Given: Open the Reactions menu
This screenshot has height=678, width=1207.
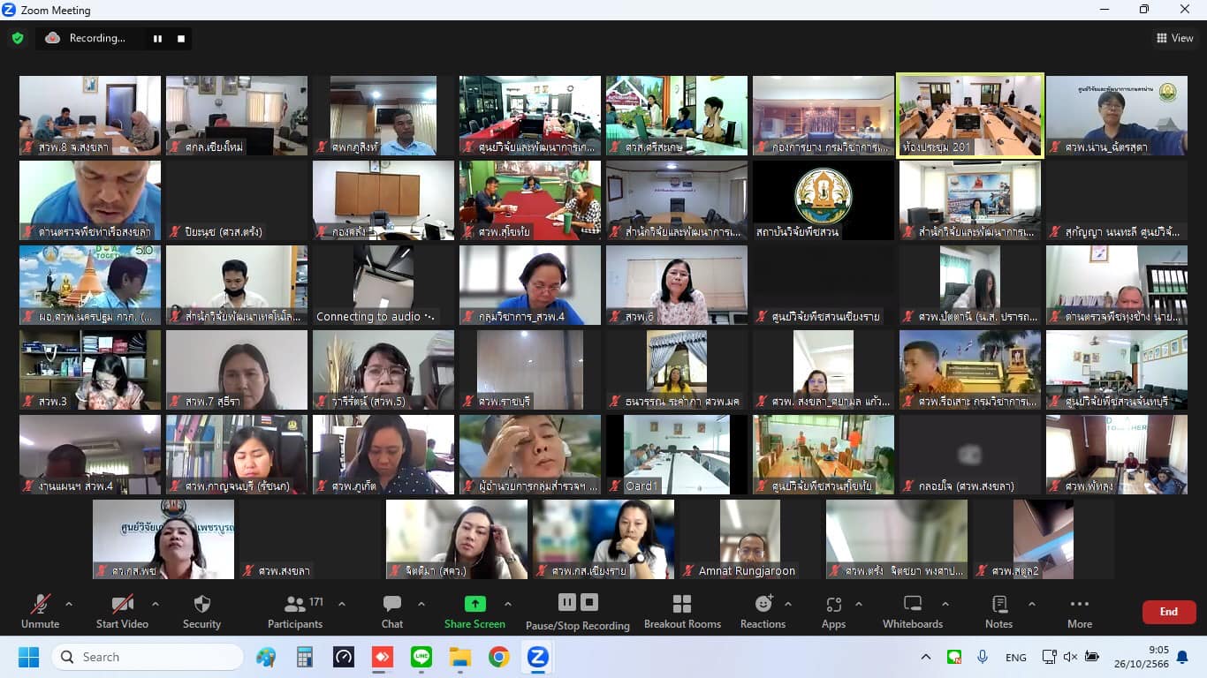Looking at the screenshot, I should point(763,612).
